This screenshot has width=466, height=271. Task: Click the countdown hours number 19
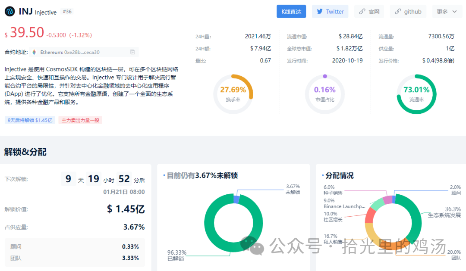(94, 179)
